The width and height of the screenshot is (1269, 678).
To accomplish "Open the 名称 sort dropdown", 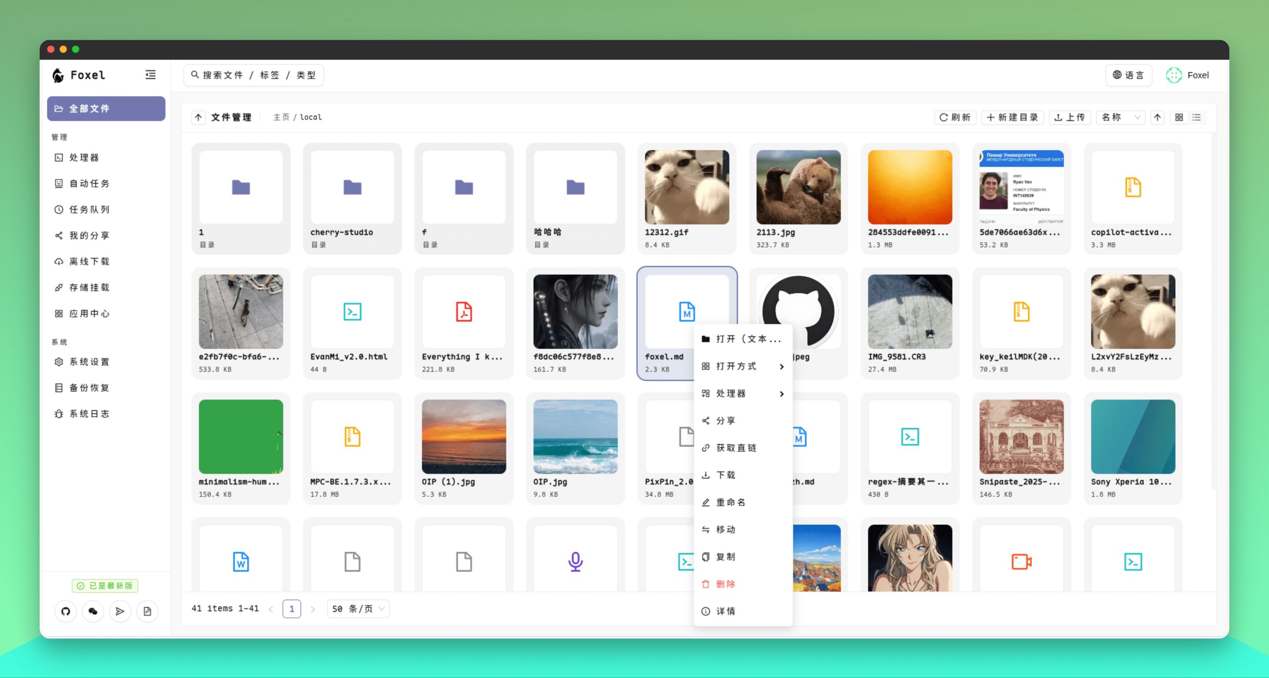I will point(1120,117).
